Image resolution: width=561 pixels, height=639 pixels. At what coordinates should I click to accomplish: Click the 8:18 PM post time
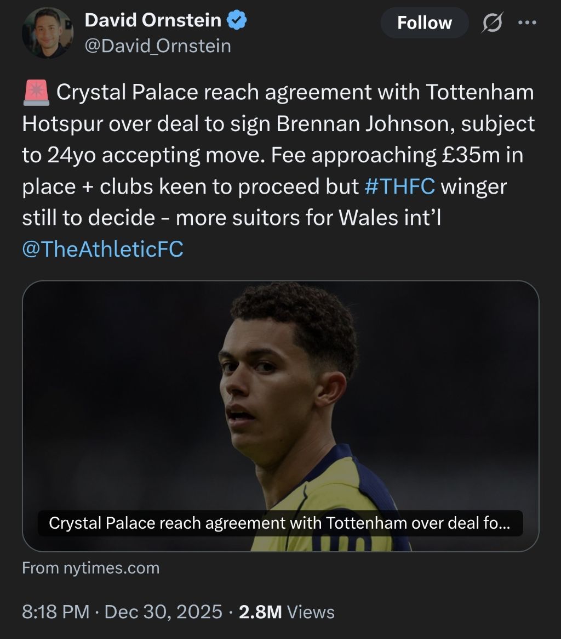click(55, 612)
